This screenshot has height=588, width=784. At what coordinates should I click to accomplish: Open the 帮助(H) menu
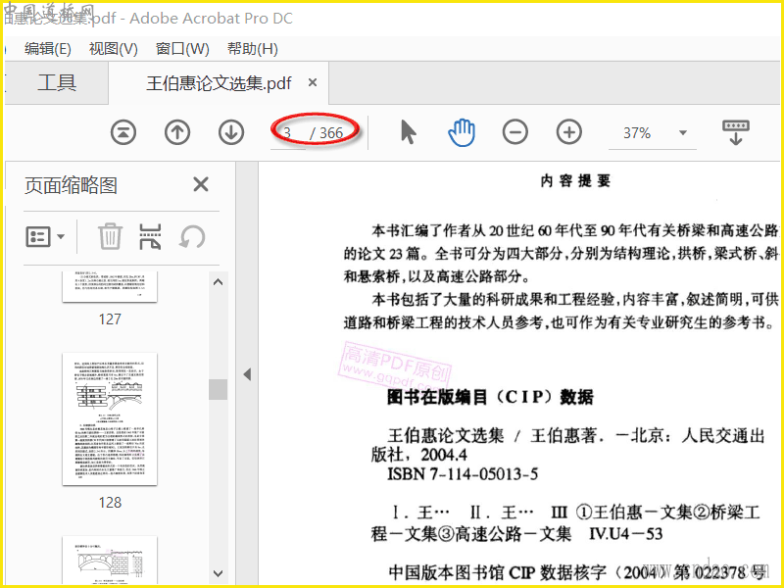tap(253, 48)
